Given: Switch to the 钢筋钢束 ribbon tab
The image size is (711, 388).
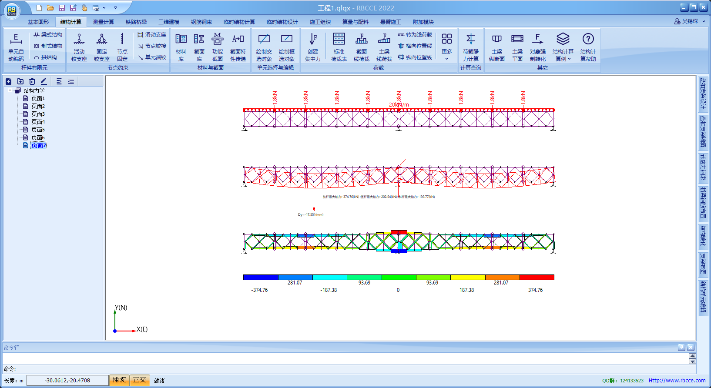Looking at the screenshot, I should (x=201, y=22).
